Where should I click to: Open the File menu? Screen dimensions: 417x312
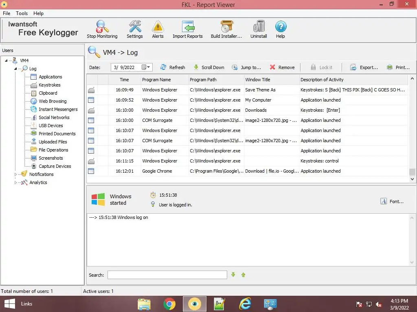click(x=7, y=13)
